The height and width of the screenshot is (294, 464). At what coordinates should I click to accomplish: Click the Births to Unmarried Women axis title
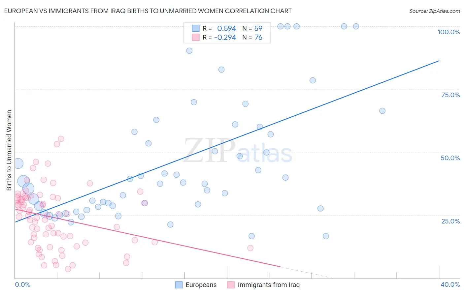pyautogui.click(x=9, y=150)
